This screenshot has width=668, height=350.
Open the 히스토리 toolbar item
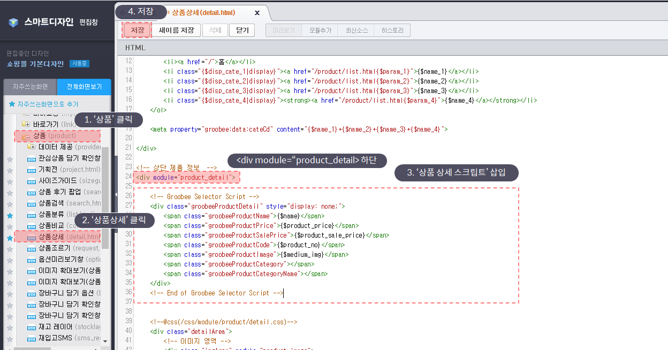pos(392,31)
